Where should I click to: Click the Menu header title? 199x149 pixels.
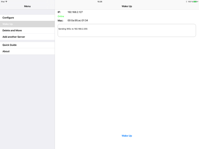pyautogui.click(x=27, y=6)
